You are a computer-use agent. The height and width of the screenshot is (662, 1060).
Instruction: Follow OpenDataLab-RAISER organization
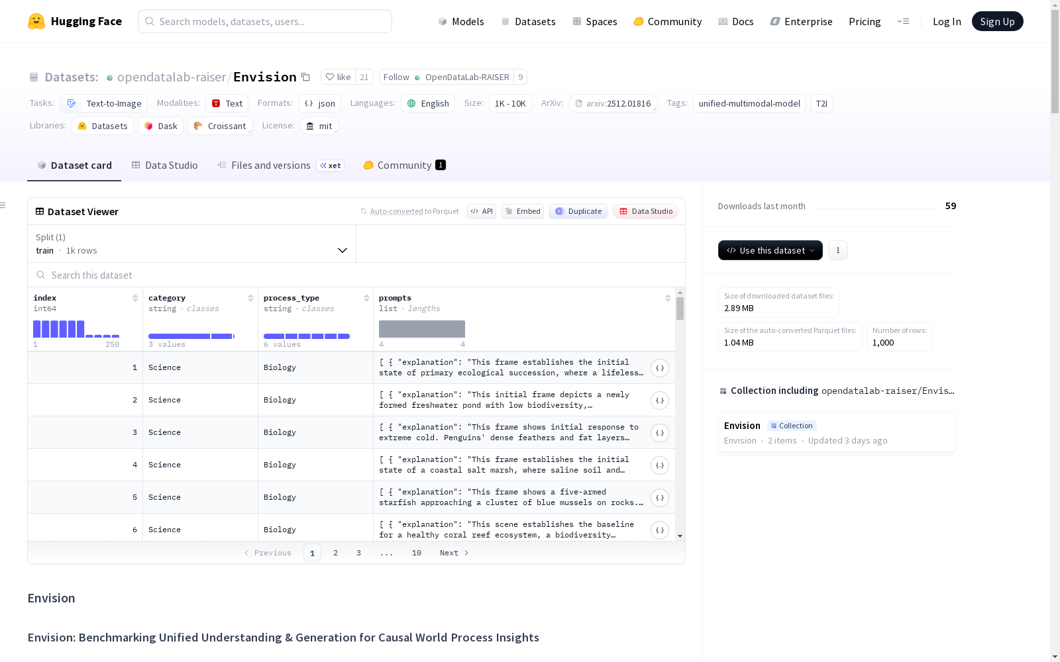click(447, 77)
